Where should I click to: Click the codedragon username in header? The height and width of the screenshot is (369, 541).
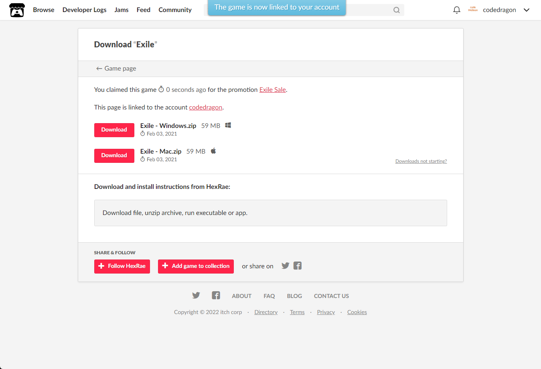[499, 10]
